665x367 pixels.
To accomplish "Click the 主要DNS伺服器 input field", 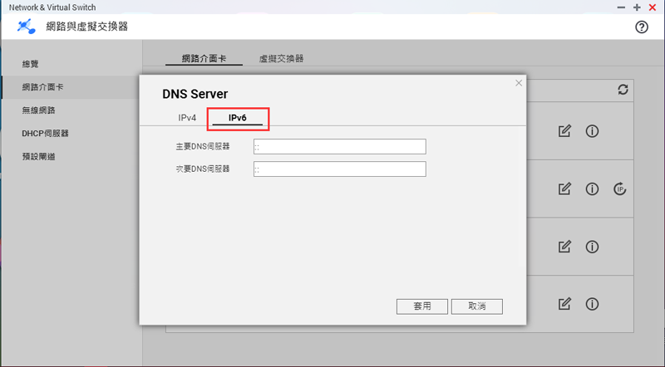I will pos(339,147).
